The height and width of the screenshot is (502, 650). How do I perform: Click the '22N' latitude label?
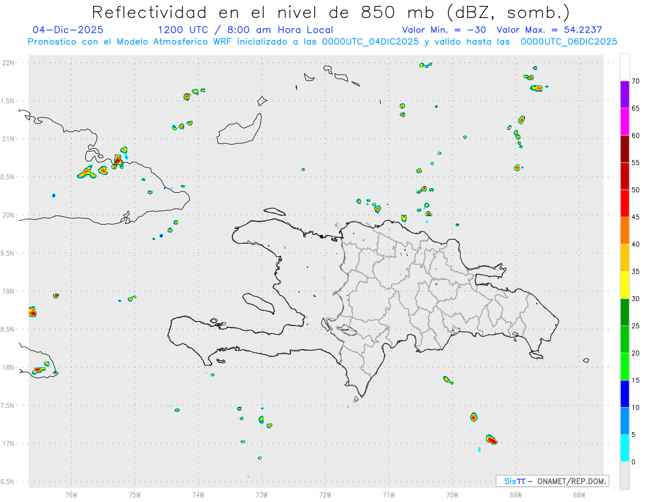[x=9, y=63]
